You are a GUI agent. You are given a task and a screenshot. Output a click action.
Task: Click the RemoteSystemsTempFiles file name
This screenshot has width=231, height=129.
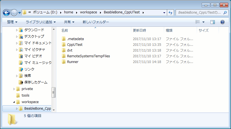[x=89, y=56]
